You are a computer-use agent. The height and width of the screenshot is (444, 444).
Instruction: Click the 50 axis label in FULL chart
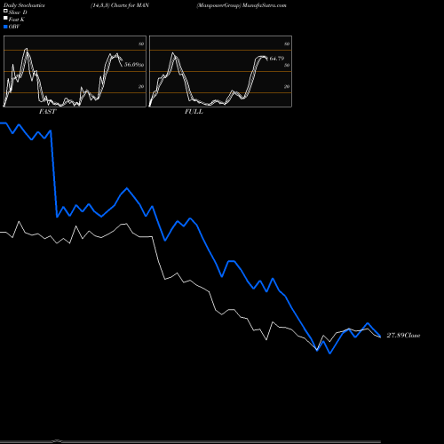click(x=287, y=65)
